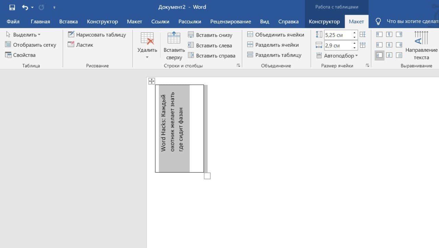
Task: Open the table tools Конструктор tab
Action: coord(324,21)
